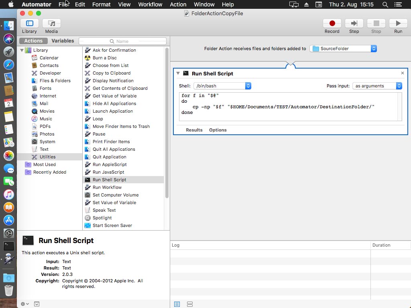Screen dimensions: 411x308
Task: Show the variables list view icon
Action: 190,304
